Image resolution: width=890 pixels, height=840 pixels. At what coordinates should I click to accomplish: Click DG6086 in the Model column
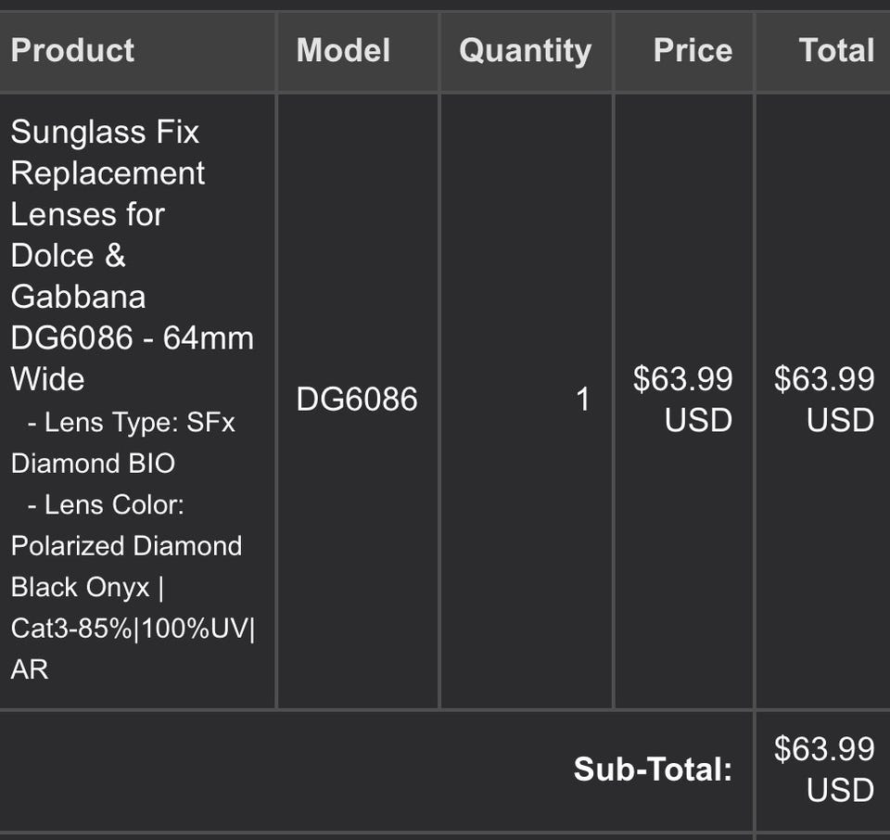pos(357,400)
